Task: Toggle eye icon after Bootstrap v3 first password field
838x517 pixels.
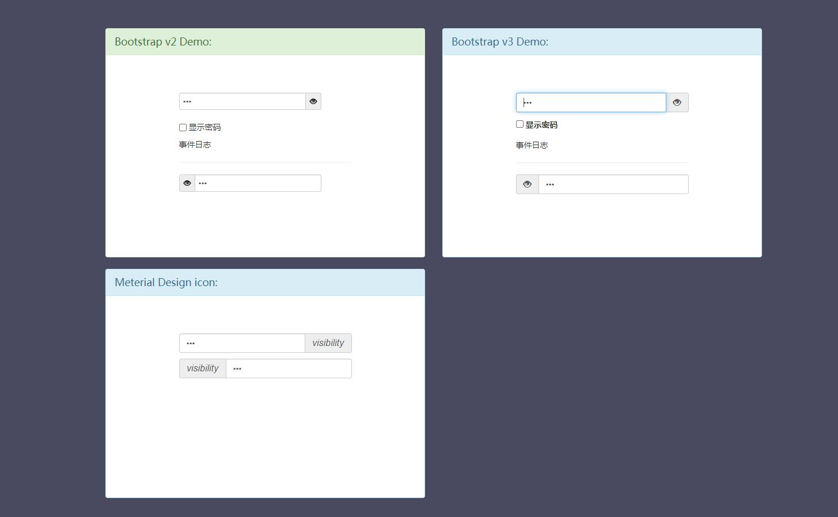Action: click(677, 102)
